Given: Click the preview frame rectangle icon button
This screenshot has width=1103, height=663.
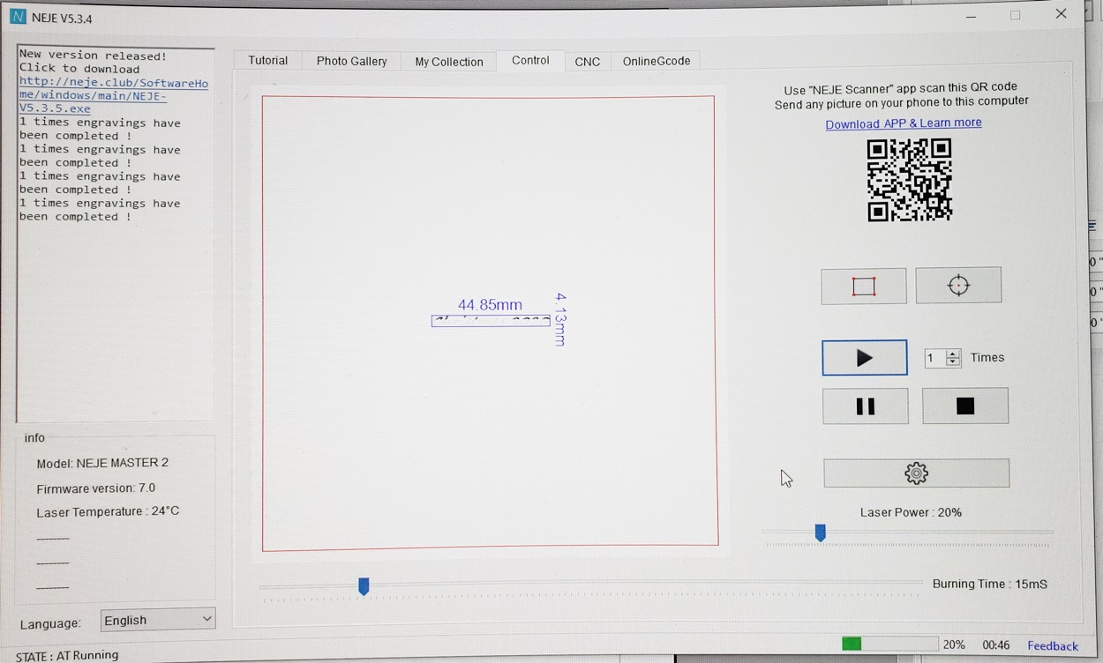Looking at the screenshot, I should (x=863, y=287).
